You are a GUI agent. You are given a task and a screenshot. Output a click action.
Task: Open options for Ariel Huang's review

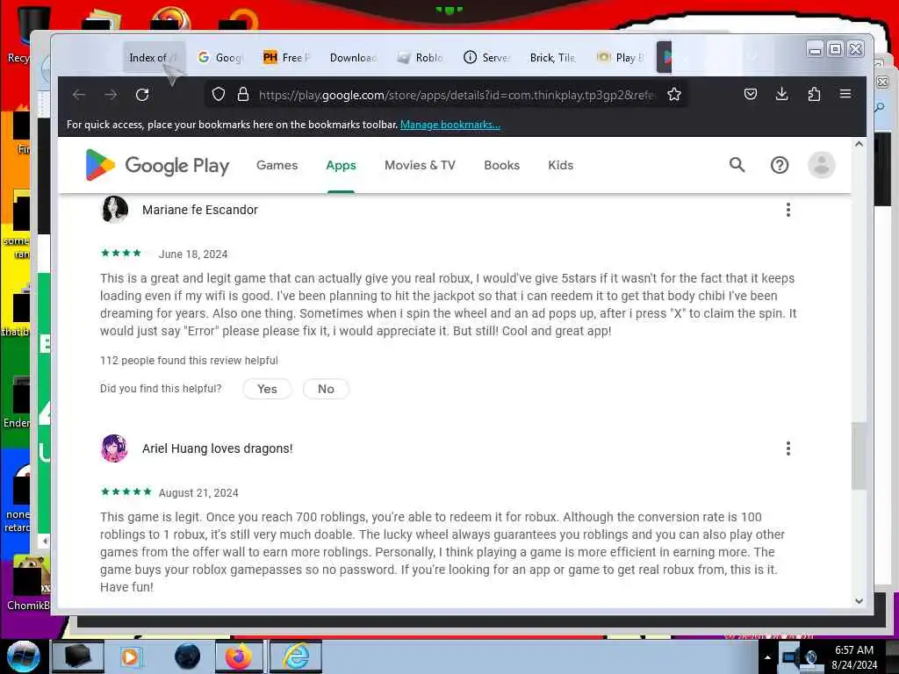(x=788, y=448)
